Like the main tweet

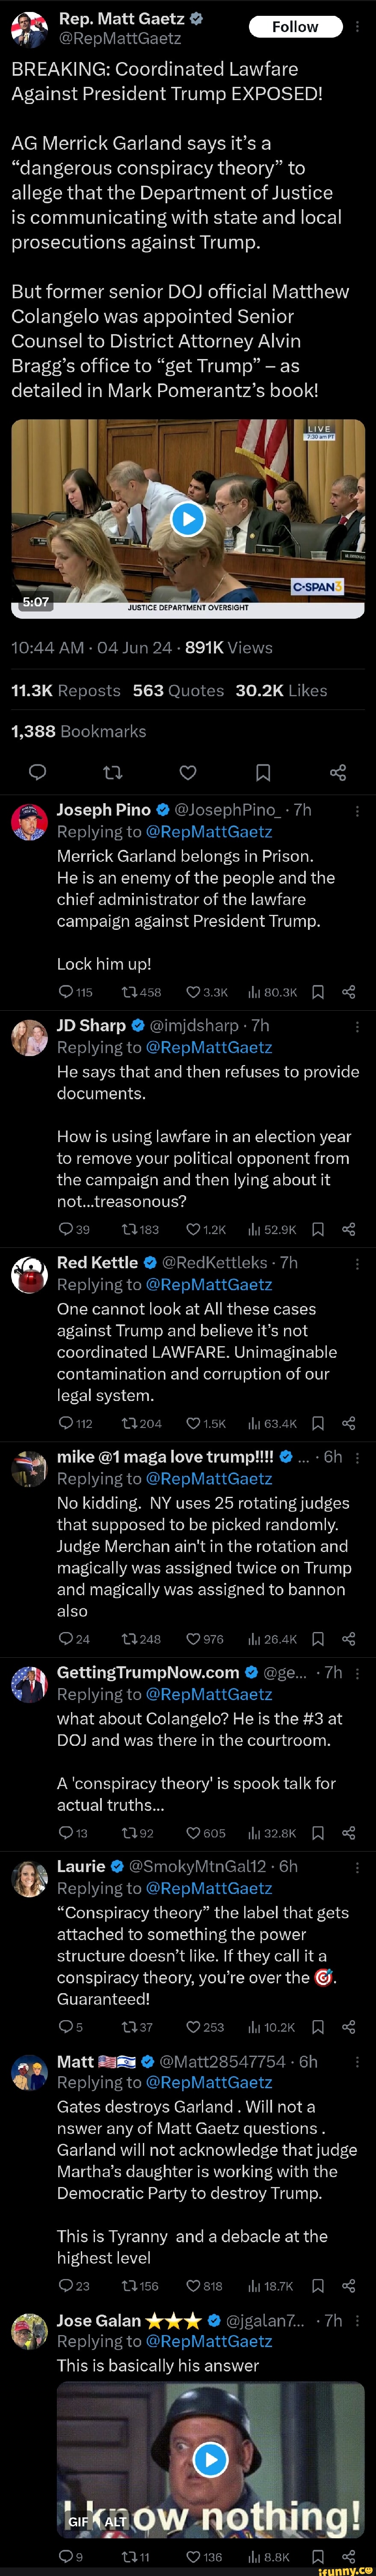click(186, 771)
